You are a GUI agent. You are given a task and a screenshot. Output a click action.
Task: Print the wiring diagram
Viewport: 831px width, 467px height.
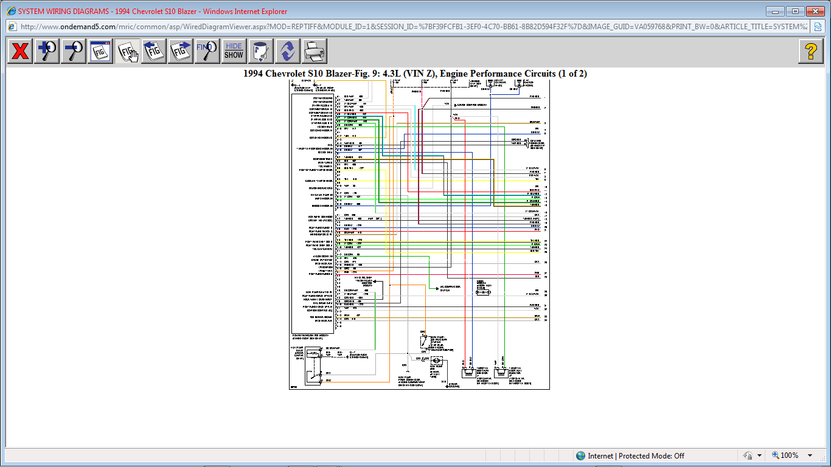[314, 51]
